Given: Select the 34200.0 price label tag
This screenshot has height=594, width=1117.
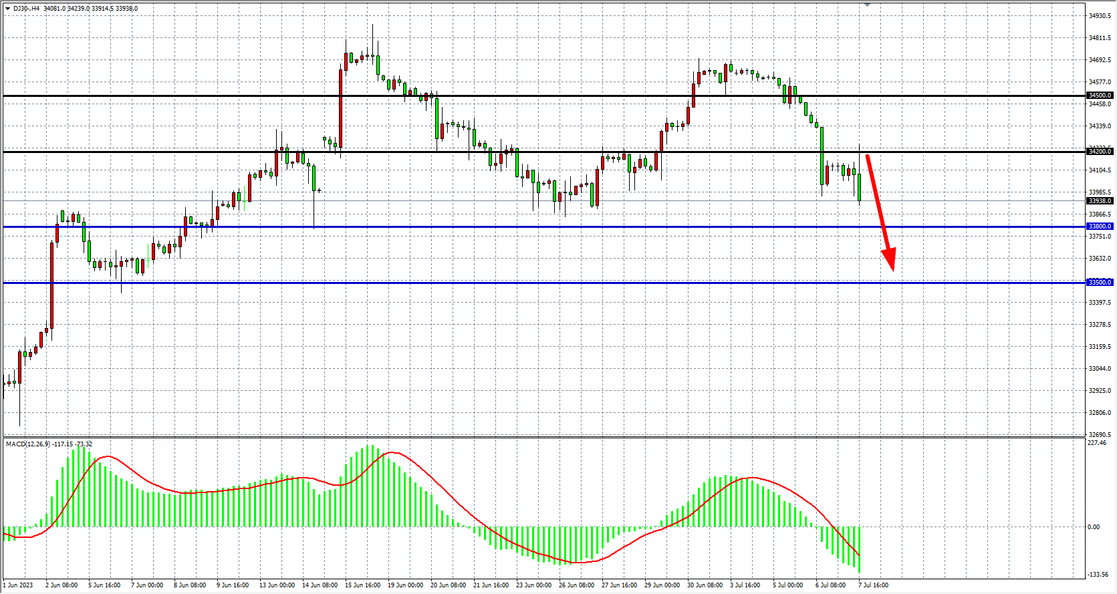Looking at the screenshot, I should click(x=1100, y=152).
